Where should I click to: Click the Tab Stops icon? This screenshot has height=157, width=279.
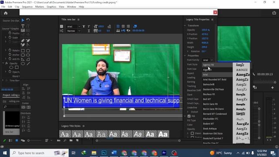pyautogui.click(x=118, y=31)
